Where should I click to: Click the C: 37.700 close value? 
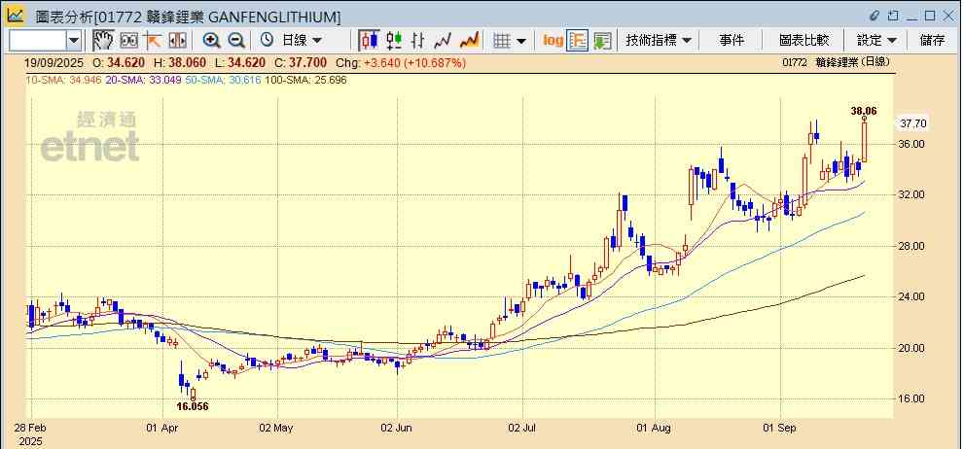(302, 62)
